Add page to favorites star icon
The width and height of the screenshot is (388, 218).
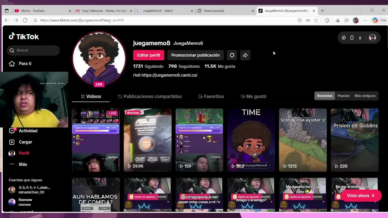tap(316, 20)
